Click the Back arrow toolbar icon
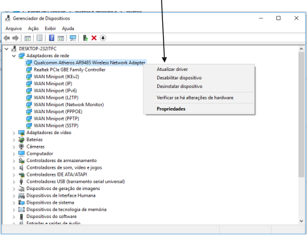Image resolution: width=307 pixels, height=235 pixels. click(7, 38)
